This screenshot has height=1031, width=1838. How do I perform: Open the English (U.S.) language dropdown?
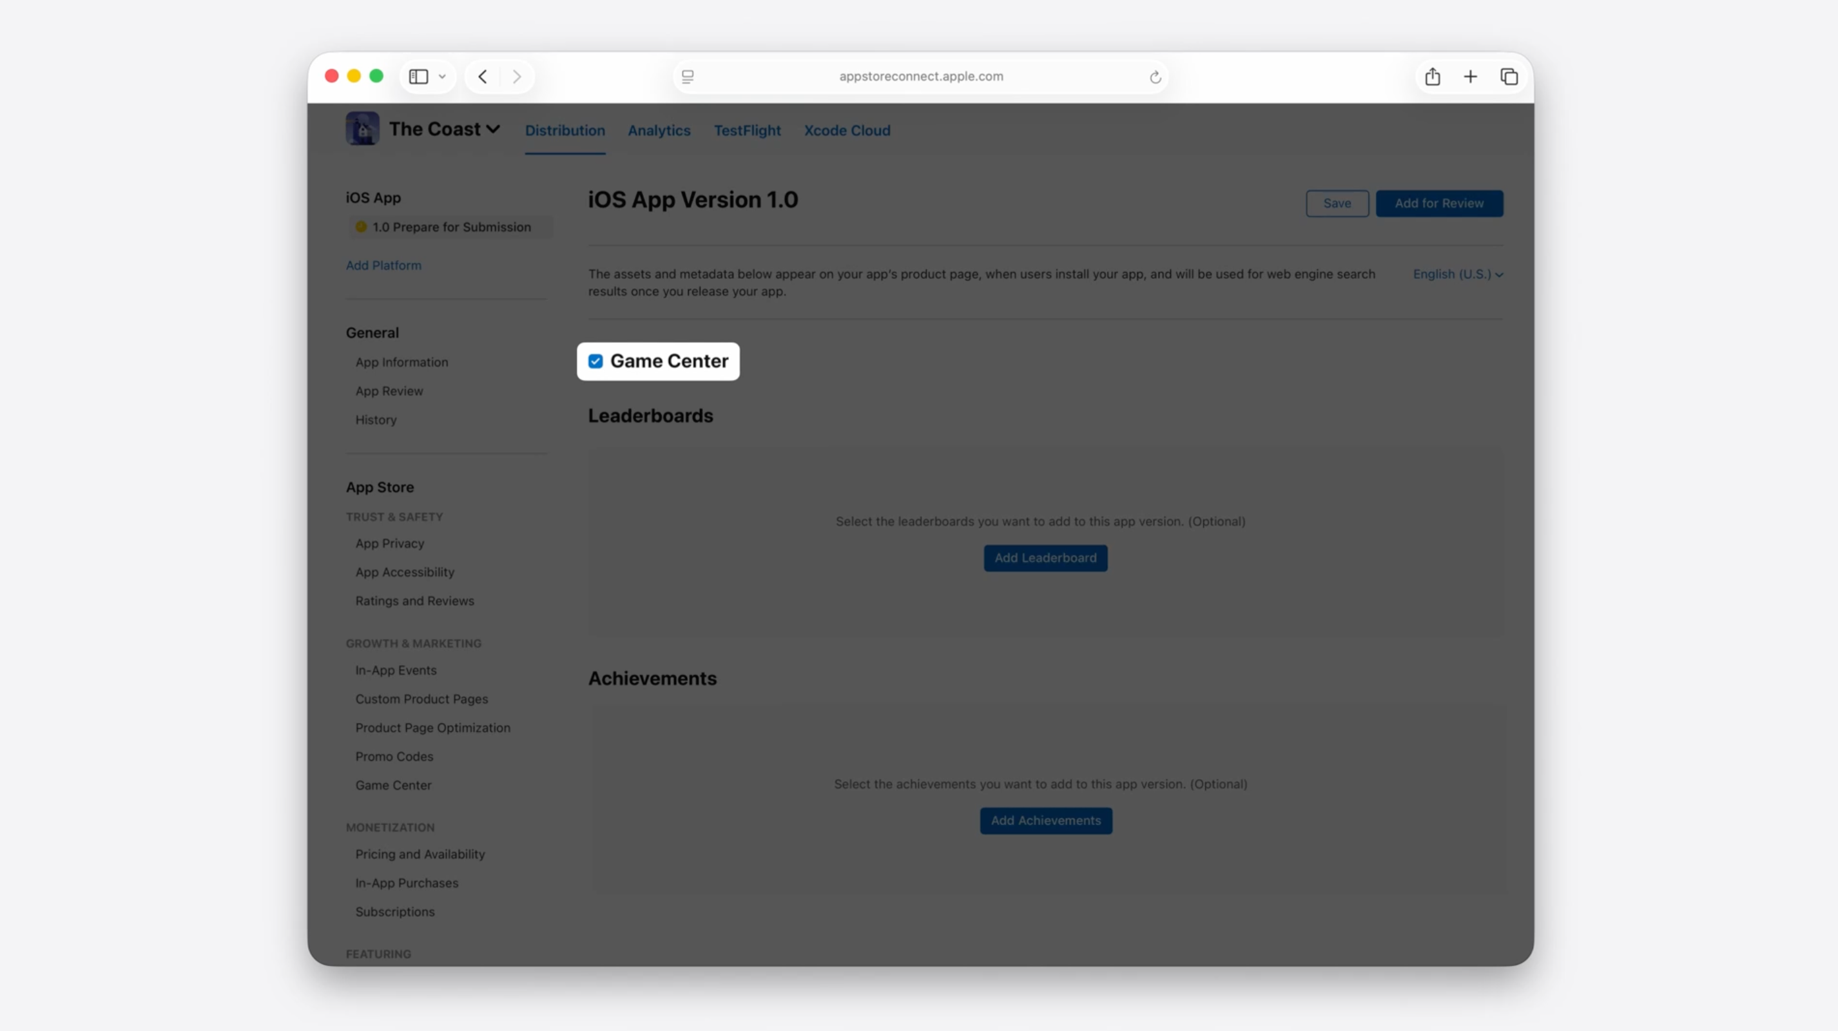(x=1458, y=275)
